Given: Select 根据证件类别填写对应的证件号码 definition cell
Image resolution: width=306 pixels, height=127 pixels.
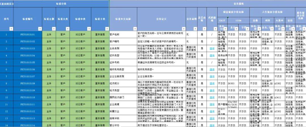Looking at the screenshot, I should 161,63.
